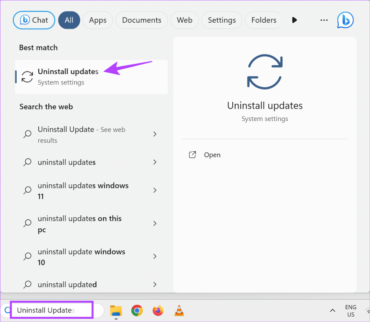Click Open to launch Uninstall updates
370x322 pixels.
tap(212, 155)
